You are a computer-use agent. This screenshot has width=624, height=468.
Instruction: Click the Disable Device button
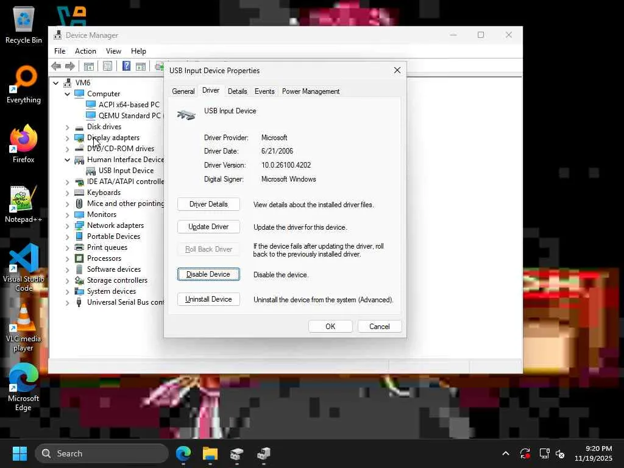coord(208,274)
